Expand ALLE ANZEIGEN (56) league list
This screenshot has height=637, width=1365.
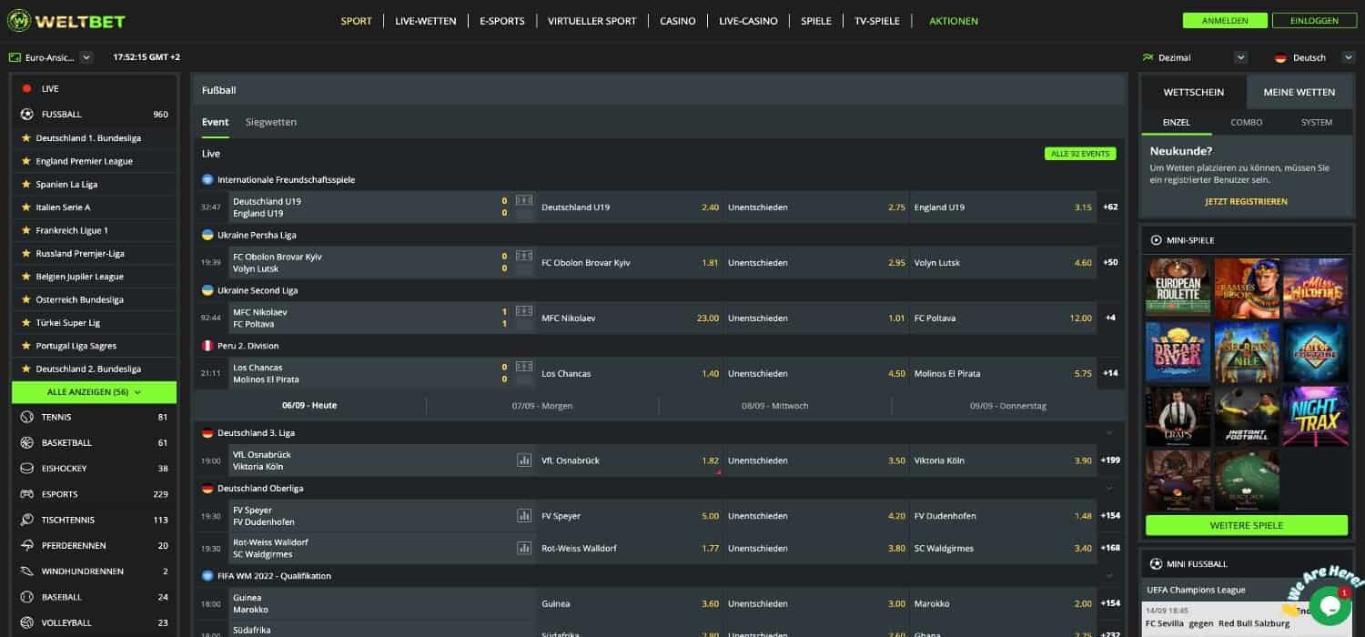(x=95, y=392)
